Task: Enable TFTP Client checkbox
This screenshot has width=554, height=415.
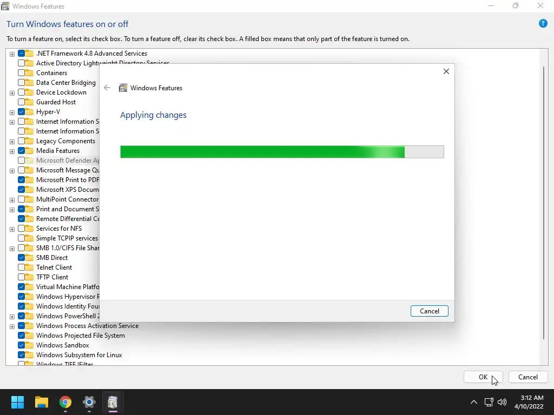Action: coord(21,277)
